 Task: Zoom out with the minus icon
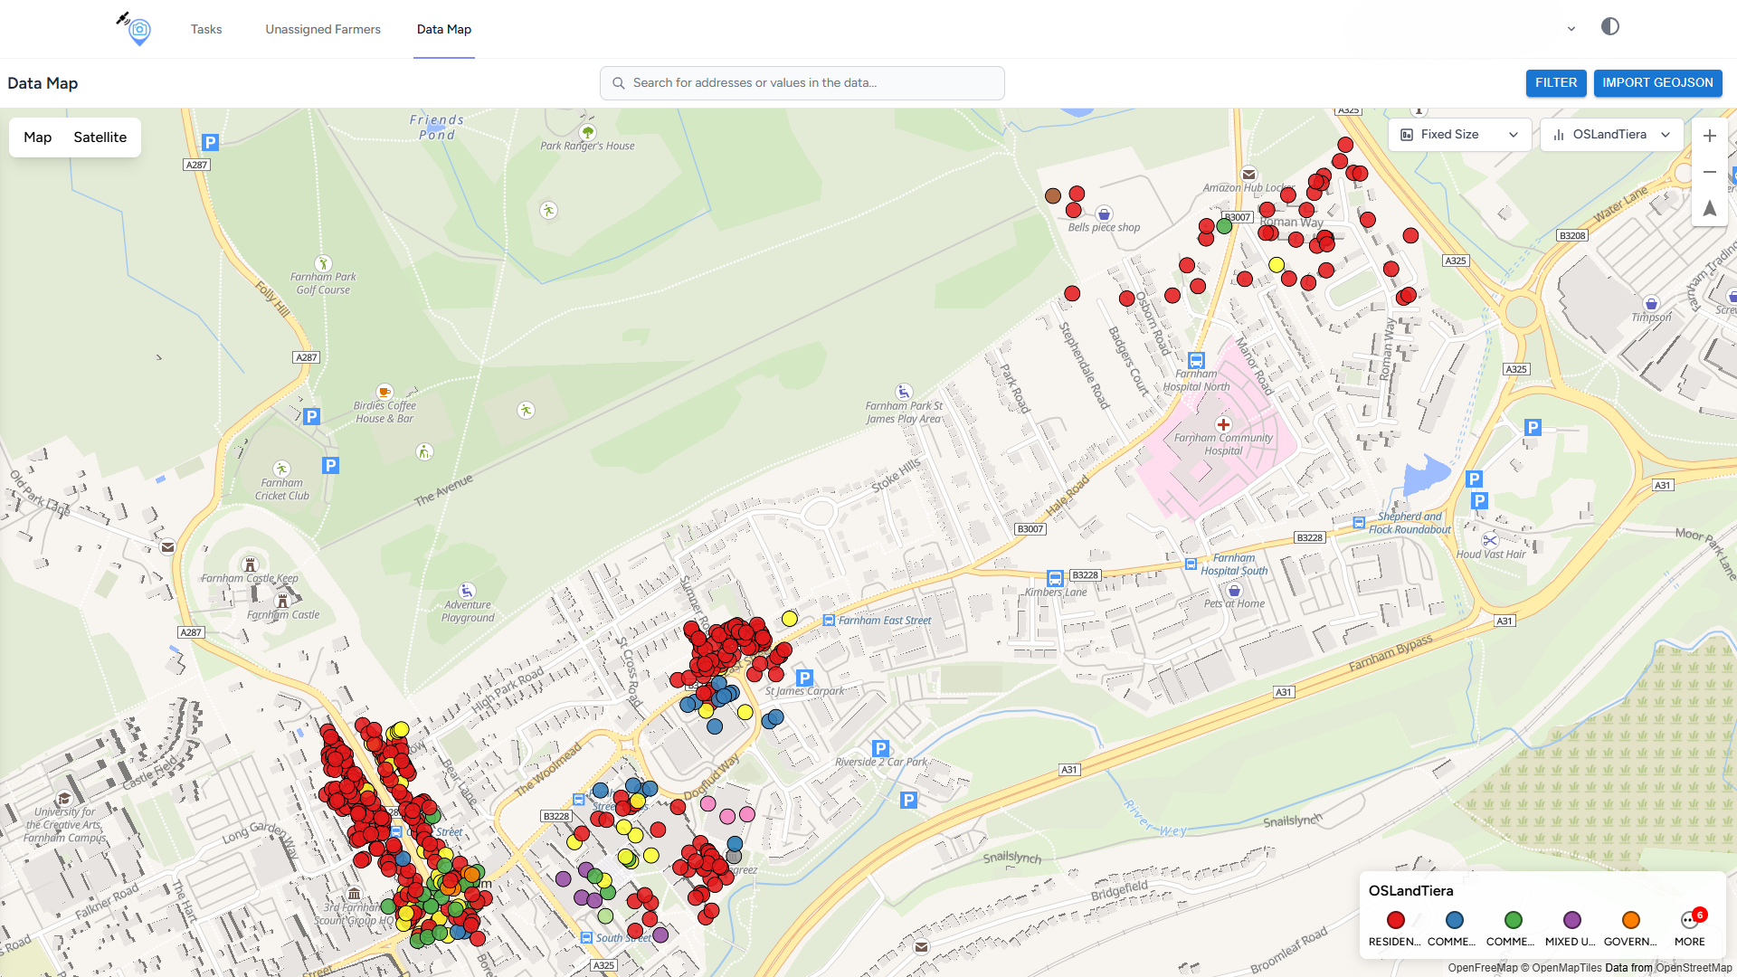(1709, 172)
